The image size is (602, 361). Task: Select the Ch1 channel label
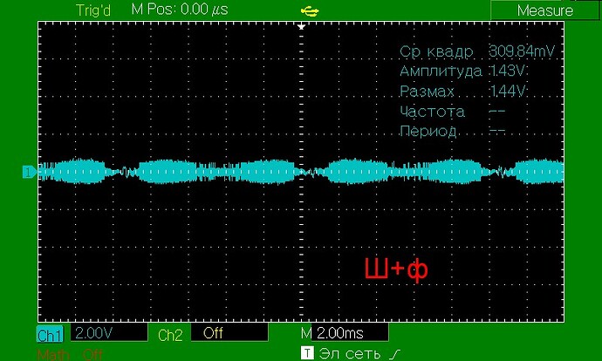click(x=51, y=334)
